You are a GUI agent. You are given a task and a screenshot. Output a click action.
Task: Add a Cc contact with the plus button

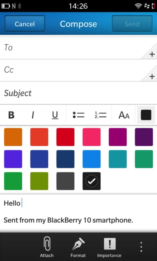point(152,76)
